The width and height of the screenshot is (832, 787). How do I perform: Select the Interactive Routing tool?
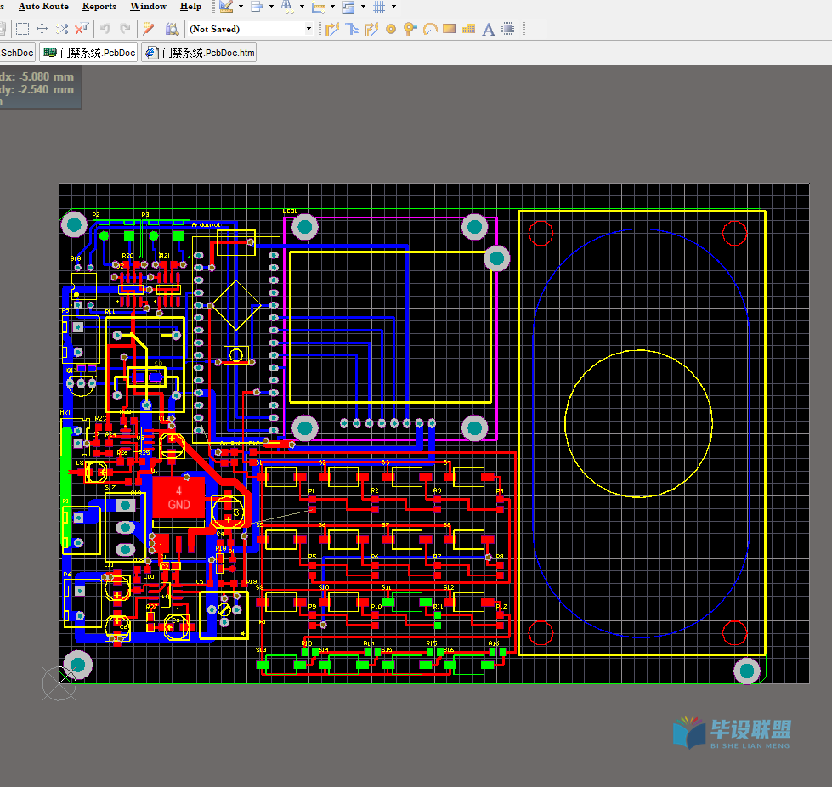point(332,29)
